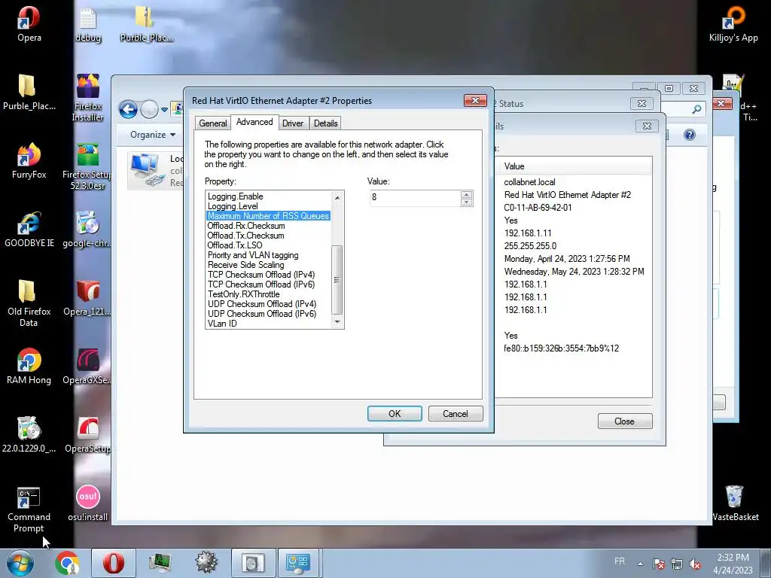771x578 pixels.
Task: Select UDP Checksum Offload (IPv6)
Action: pos(269,314)
